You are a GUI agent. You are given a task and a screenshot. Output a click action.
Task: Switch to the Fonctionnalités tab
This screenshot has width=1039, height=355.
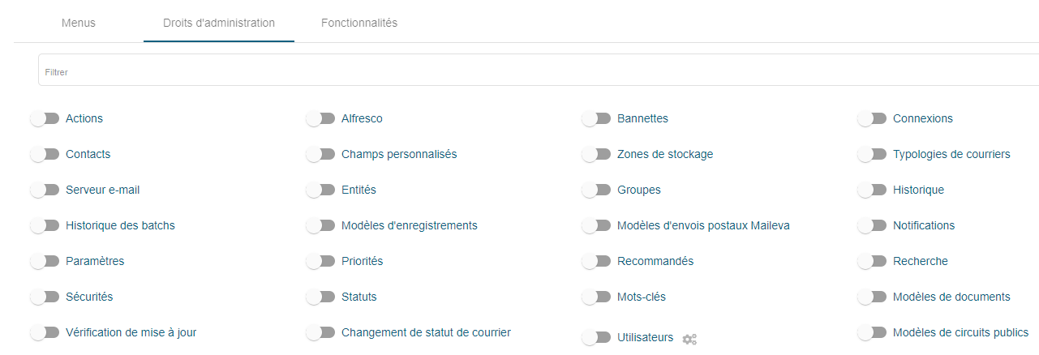359,23
